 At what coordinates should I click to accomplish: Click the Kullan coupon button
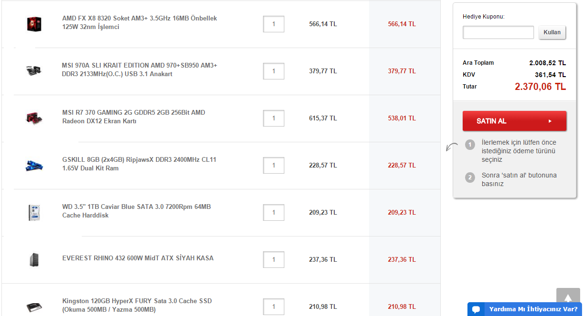pos(552,32)
